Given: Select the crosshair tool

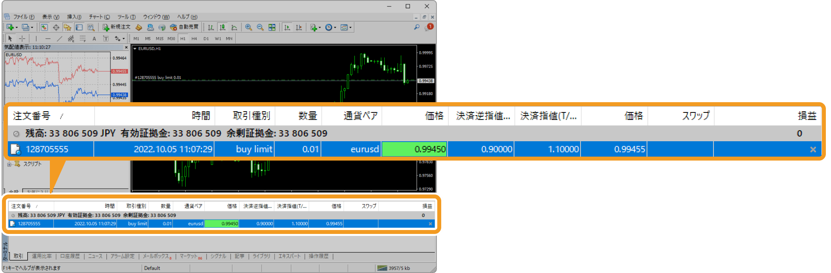Looking at the screenshot, I should (22, 38).
